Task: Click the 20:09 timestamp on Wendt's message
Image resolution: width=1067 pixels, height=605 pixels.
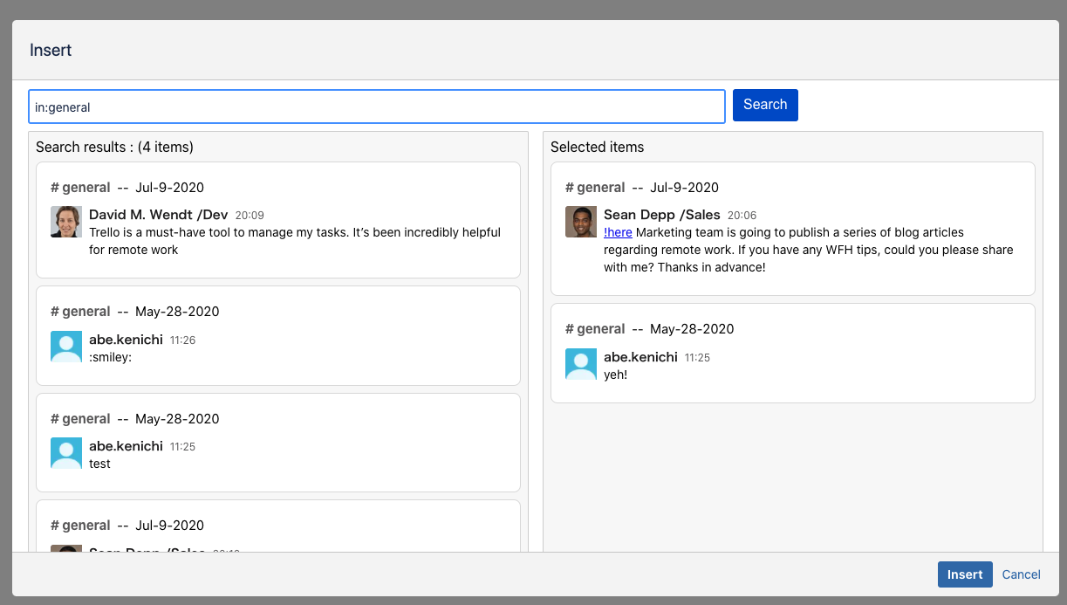Action: (x=250, y=215)
